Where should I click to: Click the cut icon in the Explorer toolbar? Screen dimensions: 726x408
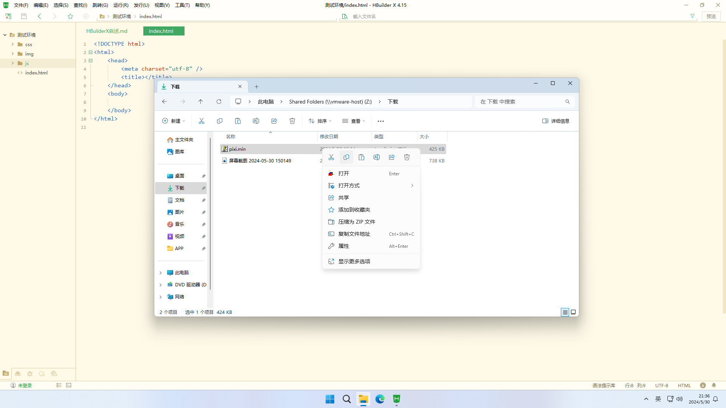202,121
